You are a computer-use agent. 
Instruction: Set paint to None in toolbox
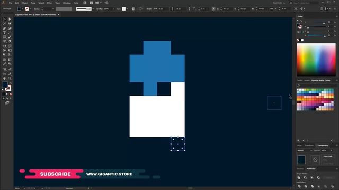click(x=11, y=94)
